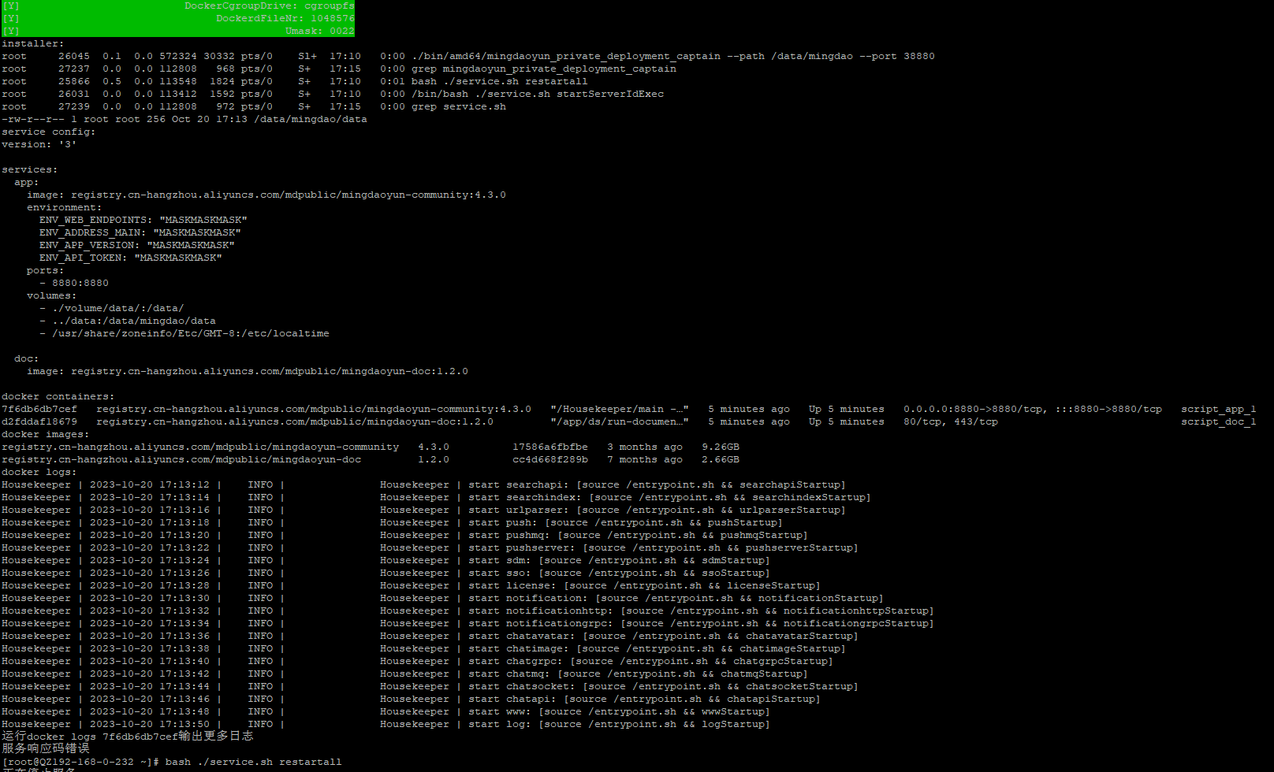Click the "DockerCgroupDrive: cgroupfs" line
The image size is (1274, 772).
click(270, 6)
